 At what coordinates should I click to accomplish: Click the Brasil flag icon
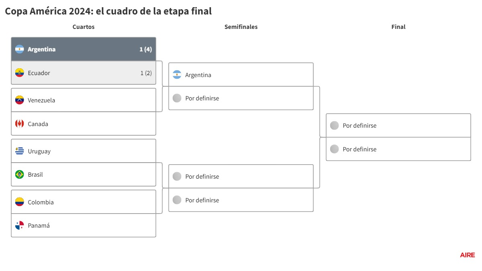(x=20, y=175)
